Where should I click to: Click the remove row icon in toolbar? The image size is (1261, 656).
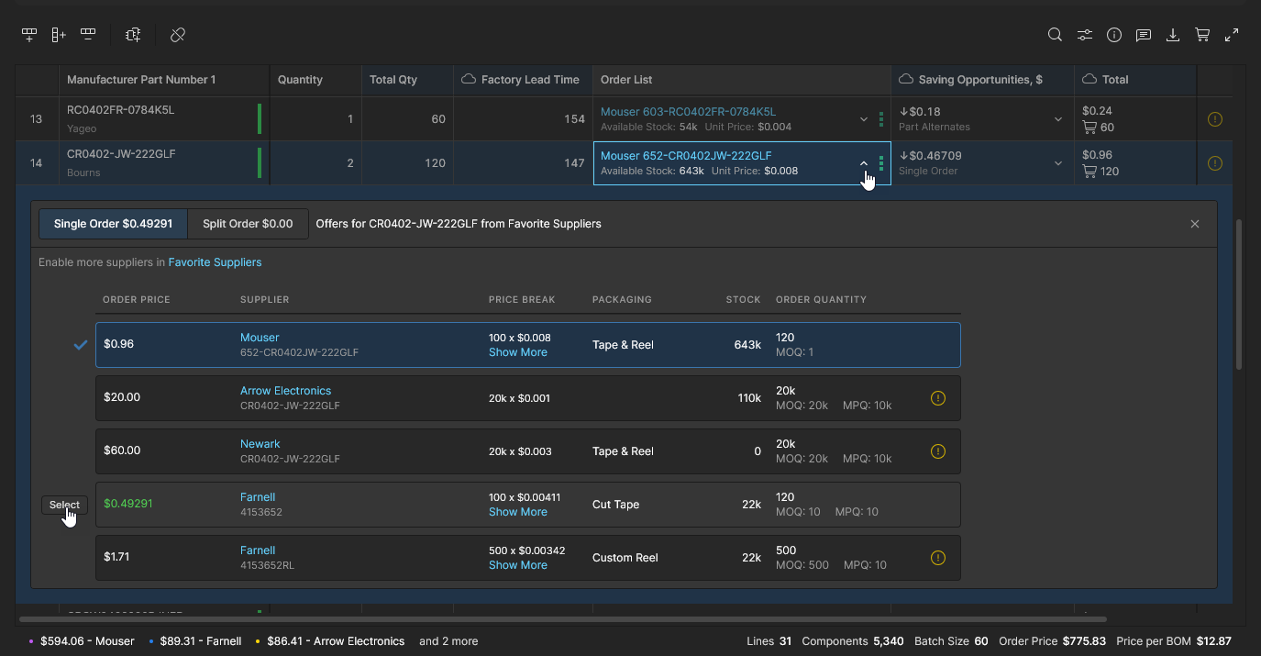coord(88,35)
